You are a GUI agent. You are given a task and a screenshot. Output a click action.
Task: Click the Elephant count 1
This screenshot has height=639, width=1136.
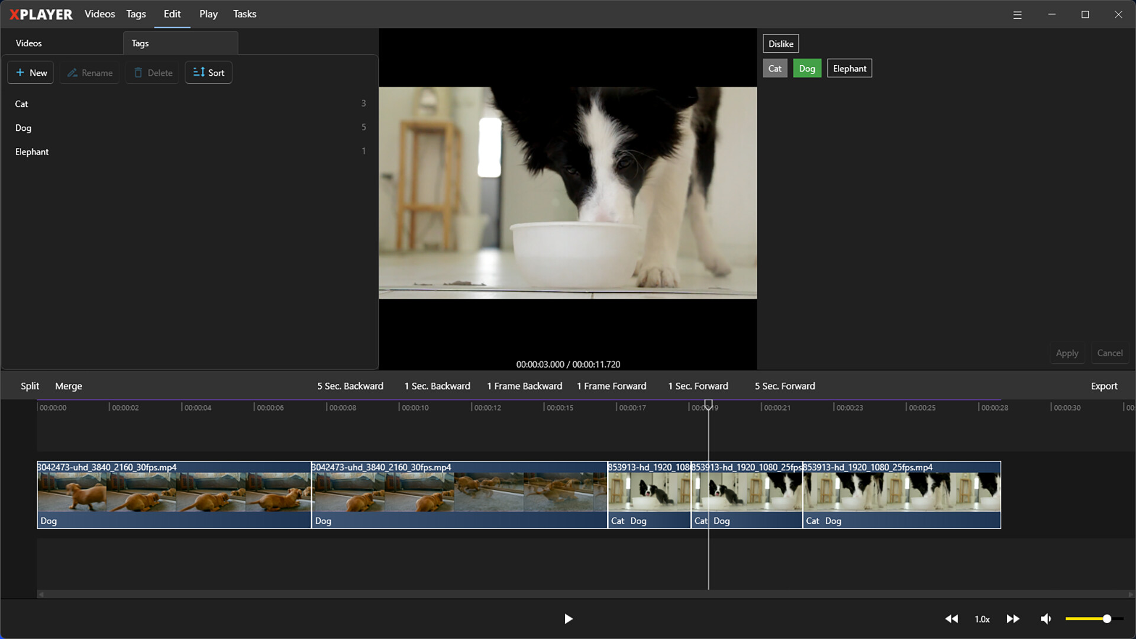[x=363, y=151]
